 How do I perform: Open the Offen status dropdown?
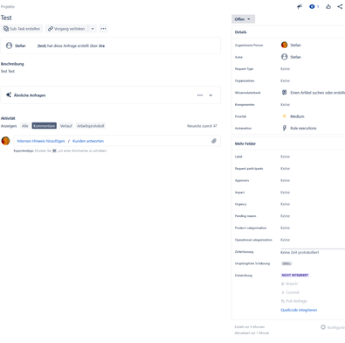point(243,19)
